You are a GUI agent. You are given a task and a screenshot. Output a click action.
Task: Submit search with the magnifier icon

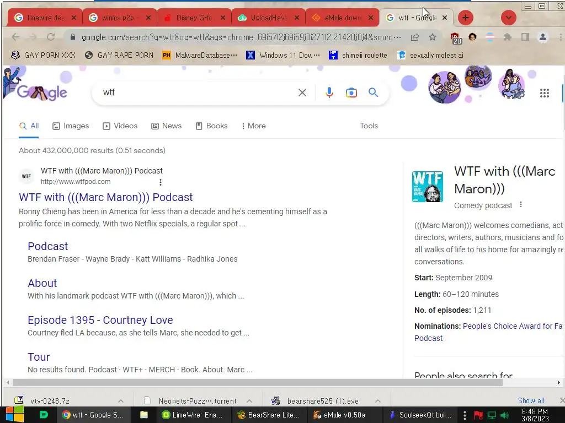pos(374,93)
